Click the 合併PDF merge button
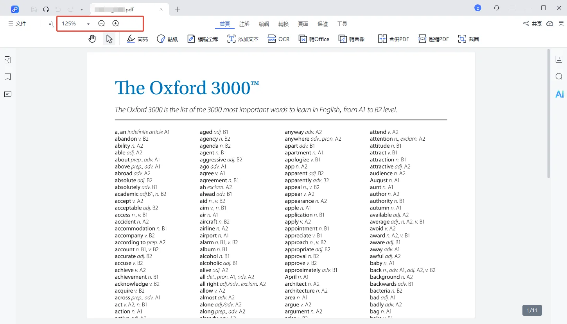 [x=393, y=39]
